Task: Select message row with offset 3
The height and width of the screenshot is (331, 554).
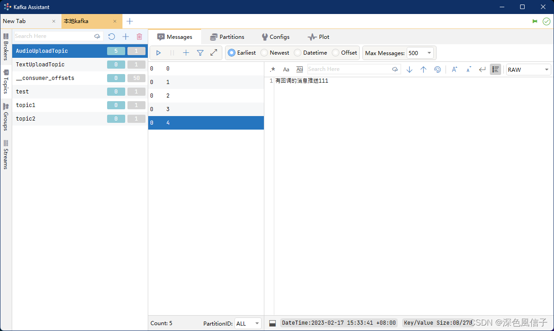Action: point(206,109)
